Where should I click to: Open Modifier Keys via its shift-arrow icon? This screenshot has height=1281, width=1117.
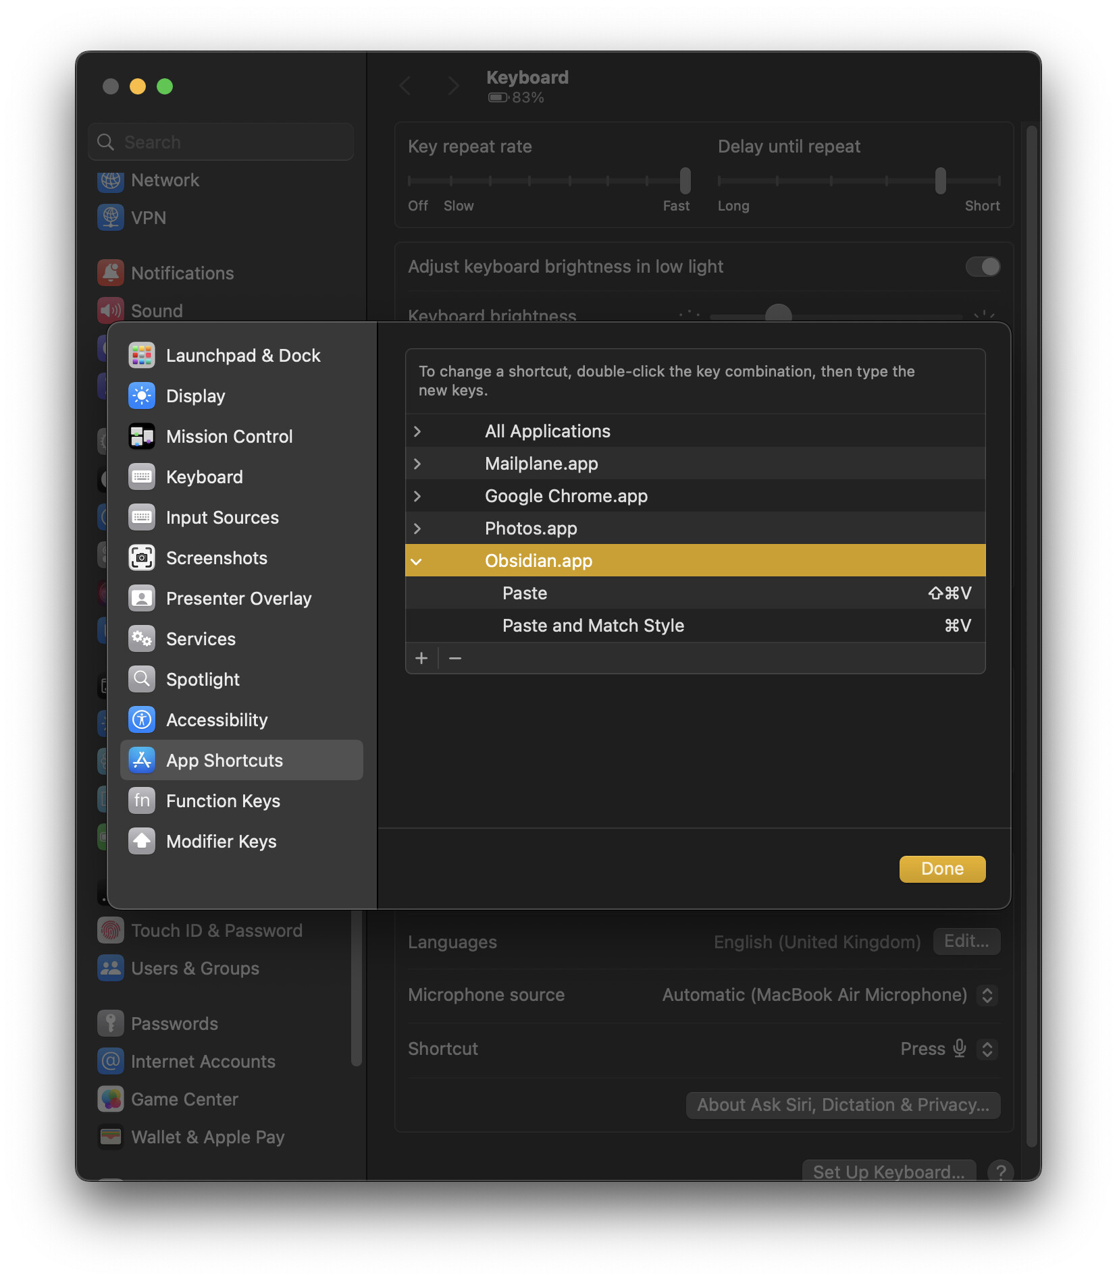(142, 841)
